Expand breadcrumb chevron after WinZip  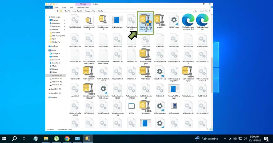(x=104, y=11)
